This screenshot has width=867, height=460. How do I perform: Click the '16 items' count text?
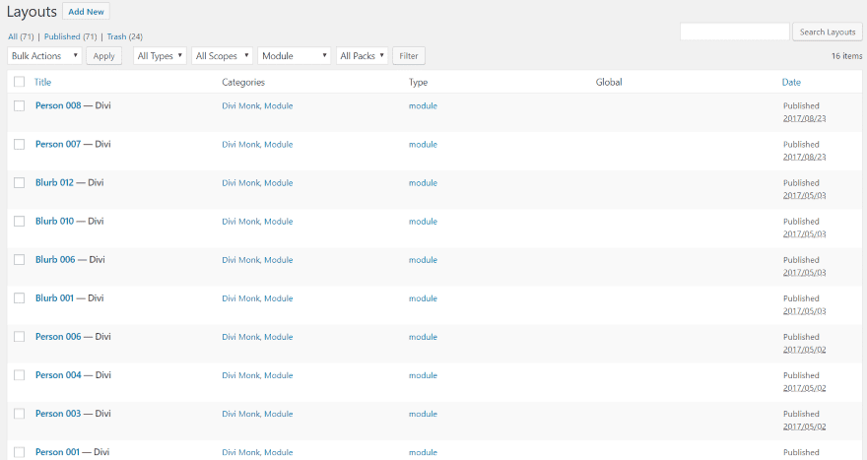(x=846, y=56)
